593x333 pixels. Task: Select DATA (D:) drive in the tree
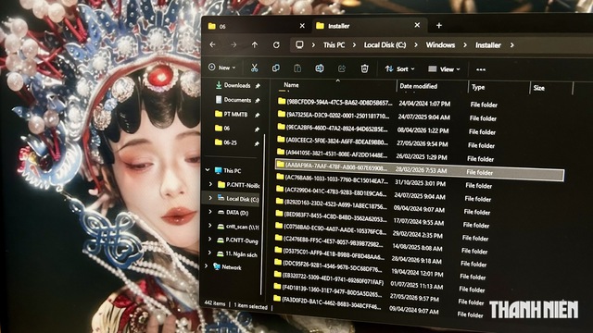233,213
